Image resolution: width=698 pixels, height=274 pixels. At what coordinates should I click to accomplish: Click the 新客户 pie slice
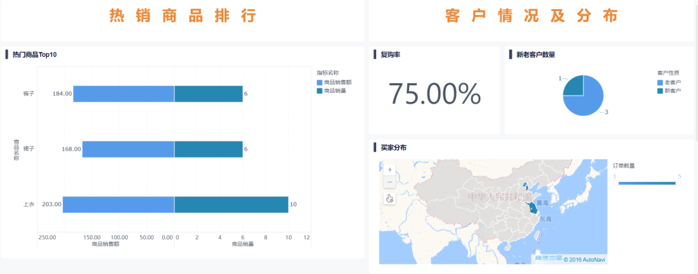click(575, 87)
